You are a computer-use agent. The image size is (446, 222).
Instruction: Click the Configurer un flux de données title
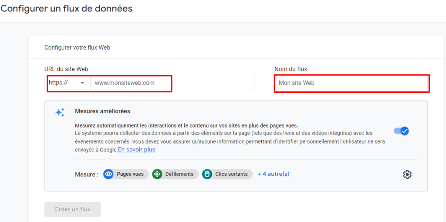point(67,9)
